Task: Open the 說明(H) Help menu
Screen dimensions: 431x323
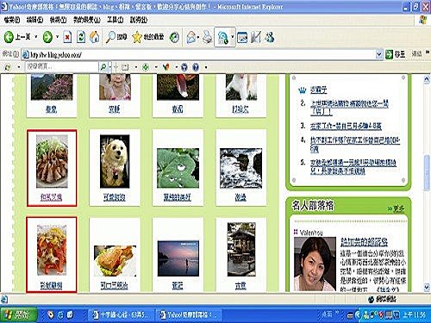Action: point(139,20)
